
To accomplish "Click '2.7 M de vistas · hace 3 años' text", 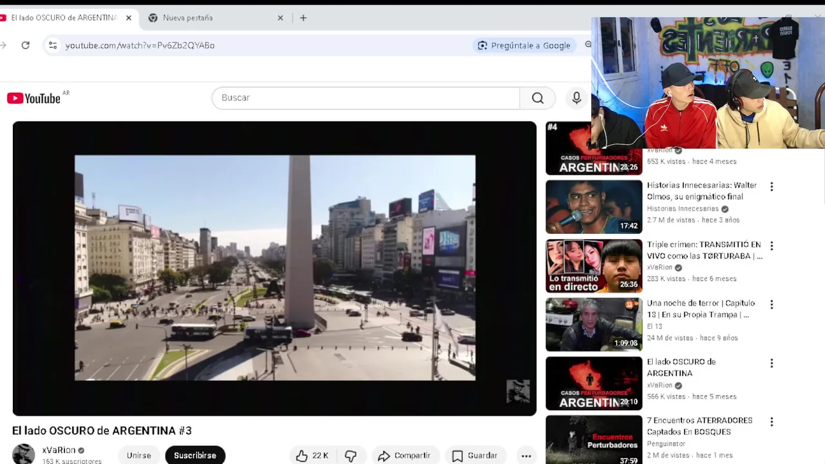I will (694, 220).
